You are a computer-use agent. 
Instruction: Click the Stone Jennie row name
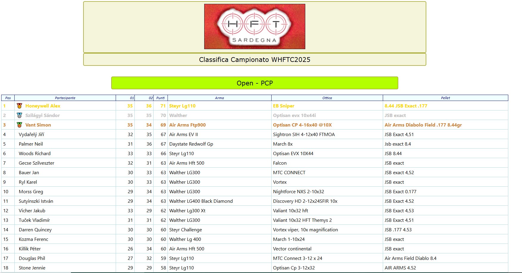click(32, 268)
